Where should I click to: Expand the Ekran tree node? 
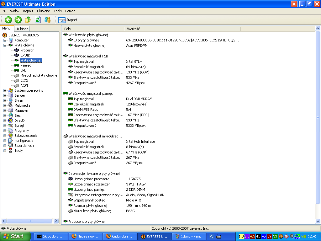(5, 101)
